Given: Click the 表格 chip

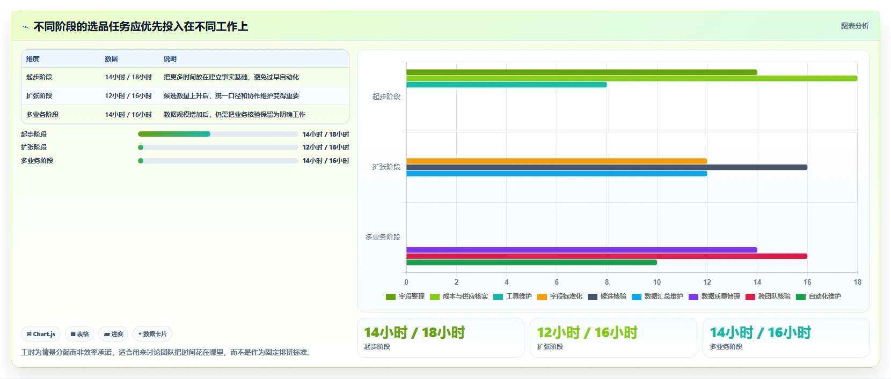Looking at the screenshot, I should click(79, 334).
